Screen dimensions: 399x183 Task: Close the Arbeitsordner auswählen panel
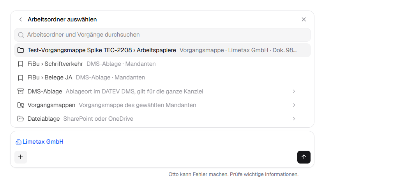pos(304,19)
